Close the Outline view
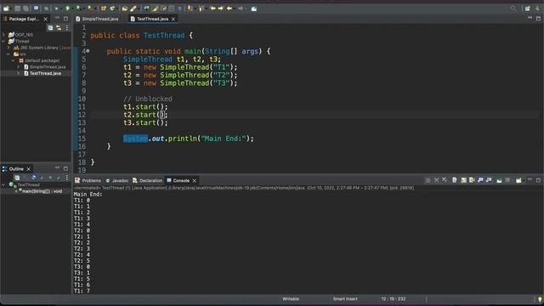Viewport: 544px width, 306px height. point(28,169)
